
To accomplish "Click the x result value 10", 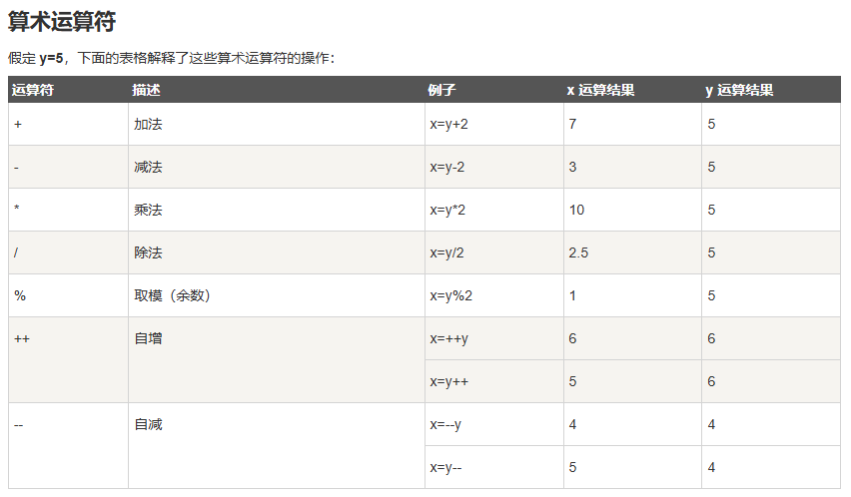I will click(x=576, y=211).
